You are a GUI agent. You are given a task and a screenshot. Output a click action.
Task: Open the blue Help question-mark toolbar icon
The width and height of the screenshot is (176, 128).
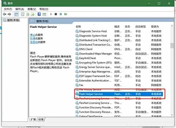tap(39, 14)
